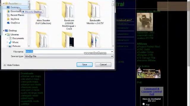Open the Project Perfect Mod affiliate link
The width and height of the screenshot is (190, 106).
(x=148, y=47)
